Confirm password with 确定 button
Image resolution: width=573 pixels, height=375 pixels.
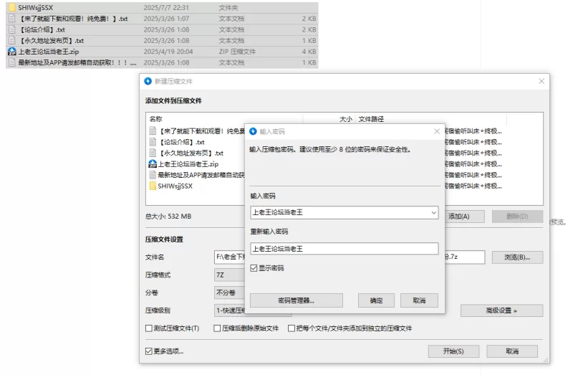tap(377, 300)
